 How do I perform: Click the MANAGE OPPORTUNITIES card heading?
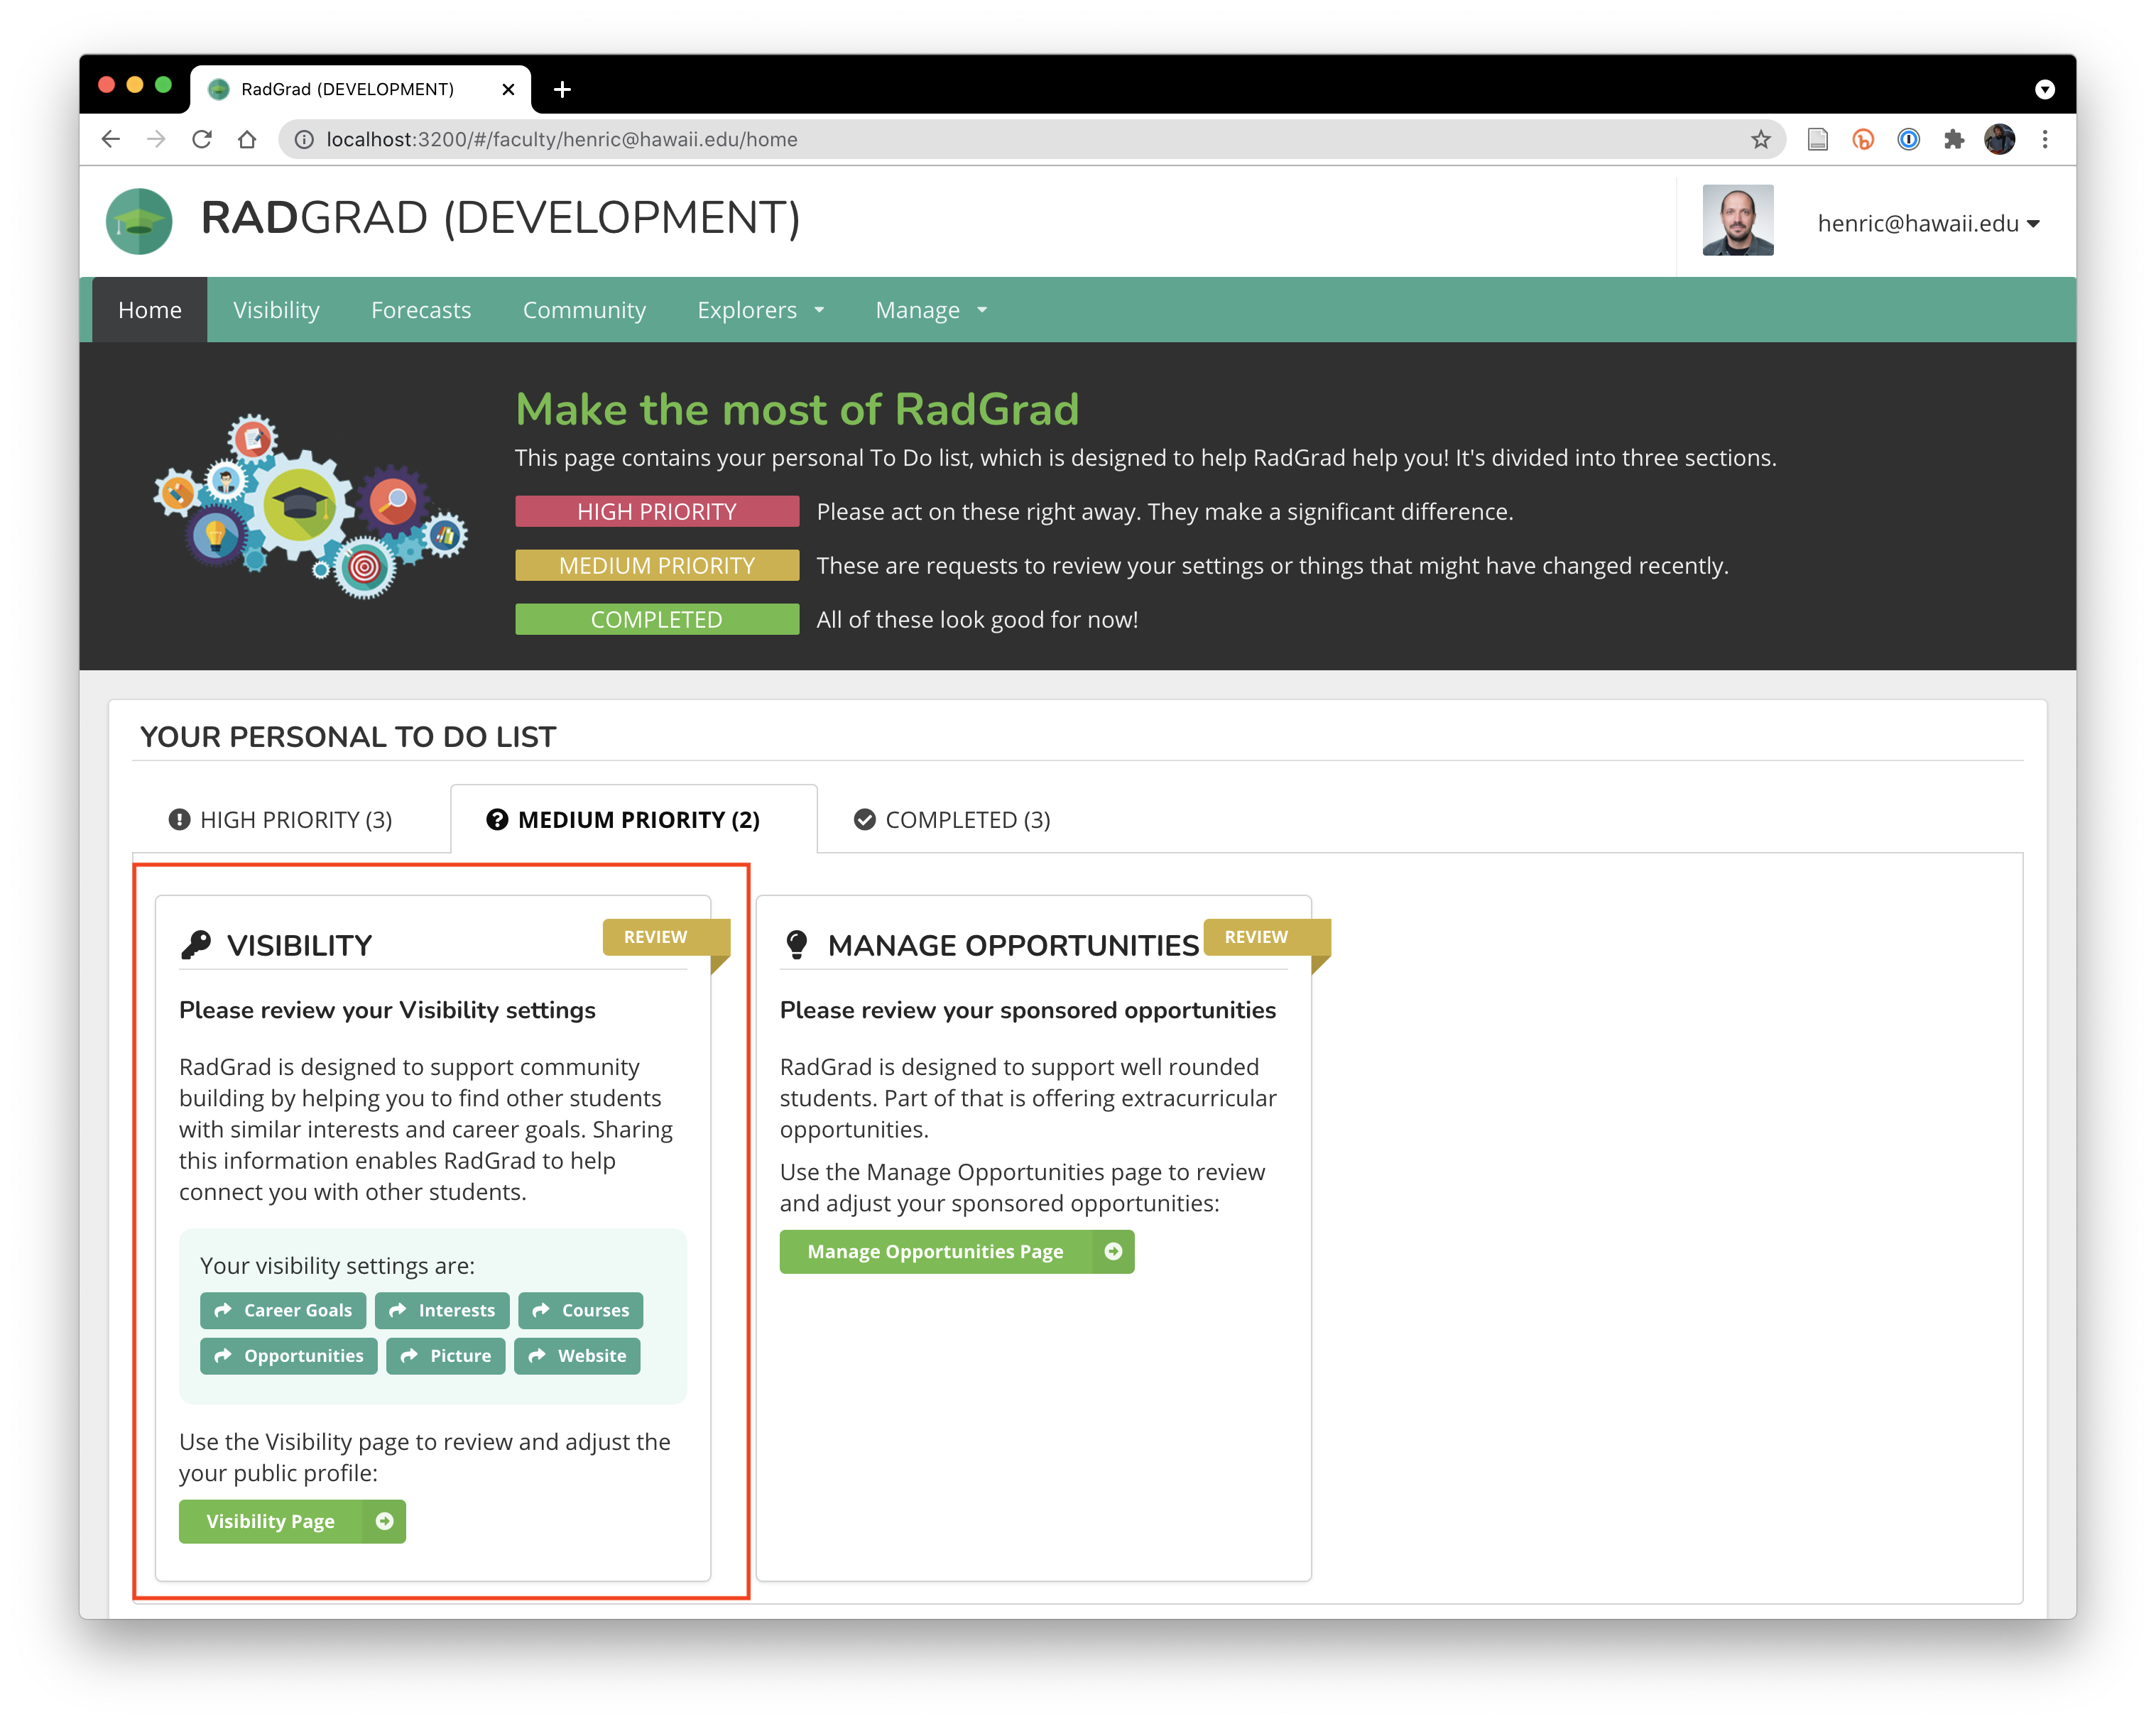pyautogui.click(x=1014, y=945)
